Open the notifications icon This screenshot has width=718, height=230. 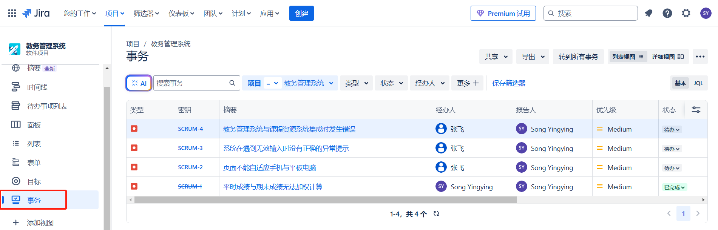click(x=649, y=13)
